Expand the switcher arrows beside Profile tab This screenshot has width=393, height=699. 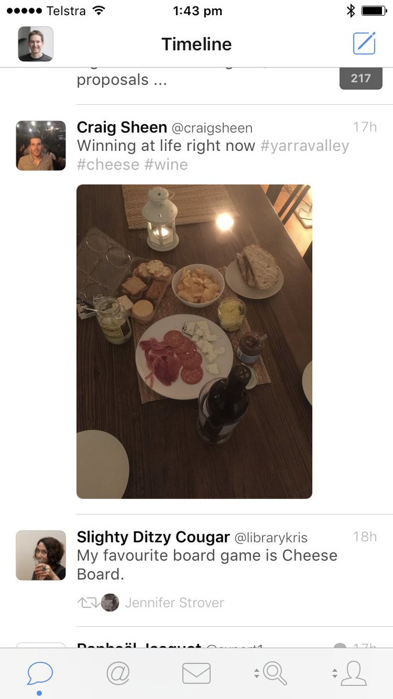(335, 674)
